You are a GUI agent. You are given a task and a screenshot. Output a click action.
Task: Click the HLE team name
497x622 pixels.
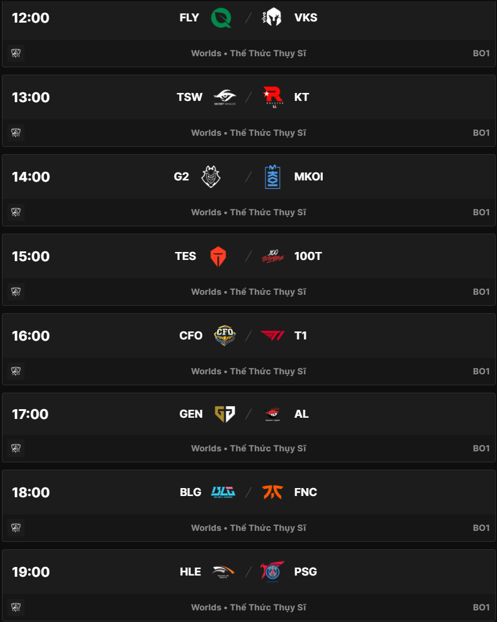click(190, 572)
